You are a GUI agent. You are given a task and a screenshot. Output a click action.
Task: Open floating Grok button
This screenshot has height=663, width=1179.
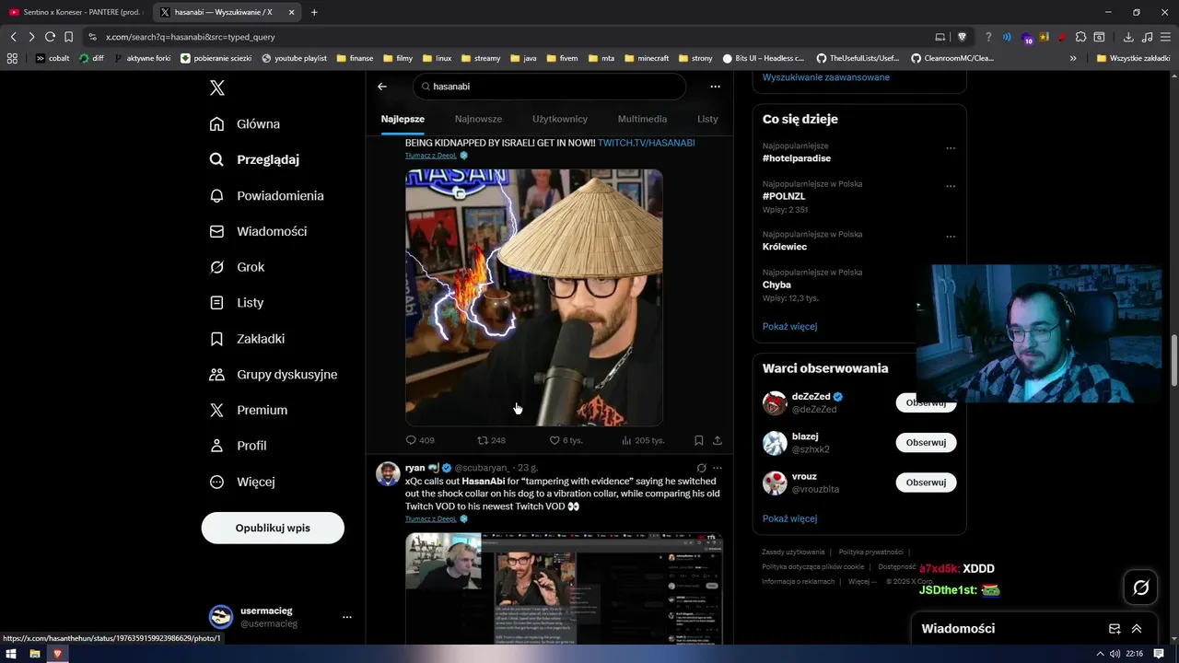click(x=1141, y=587)
